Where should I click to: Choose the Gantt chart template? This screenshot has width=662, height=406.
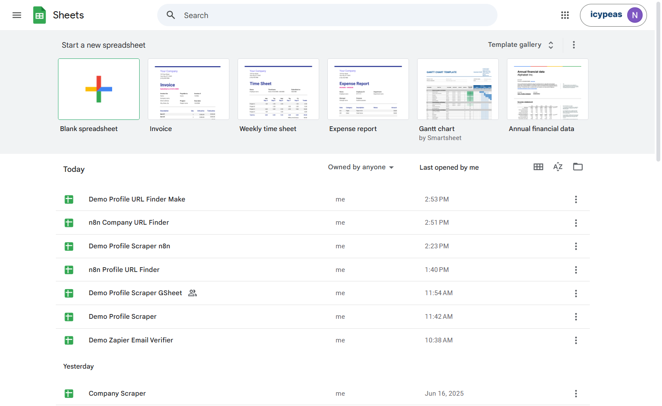458,89
